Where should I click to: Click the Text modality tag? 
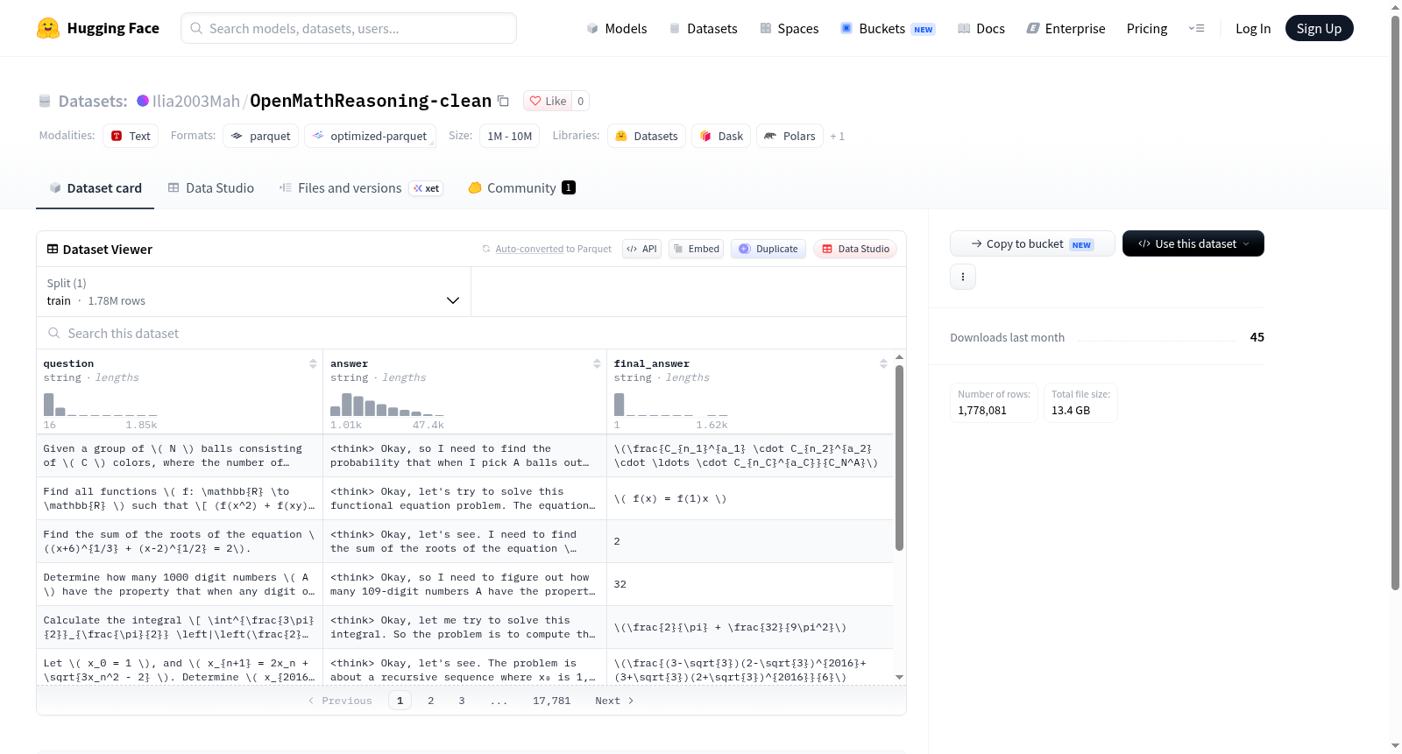131,136
